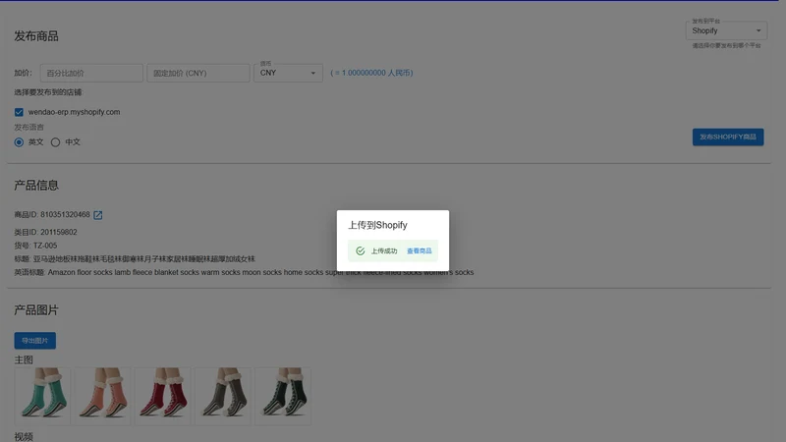Click the 上传成功 status text
This screenshot has height=442, width=786.
[384, 251]
